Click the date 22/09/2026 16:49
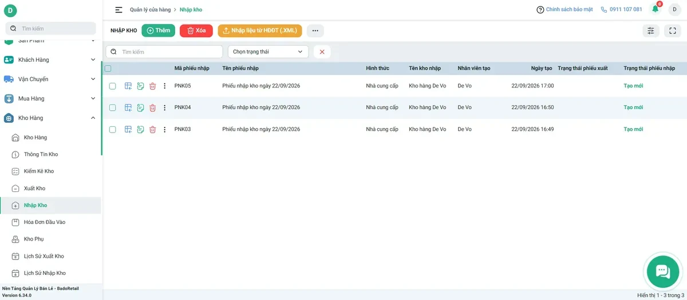Screen dimensions: 687x300 (532, 130)
